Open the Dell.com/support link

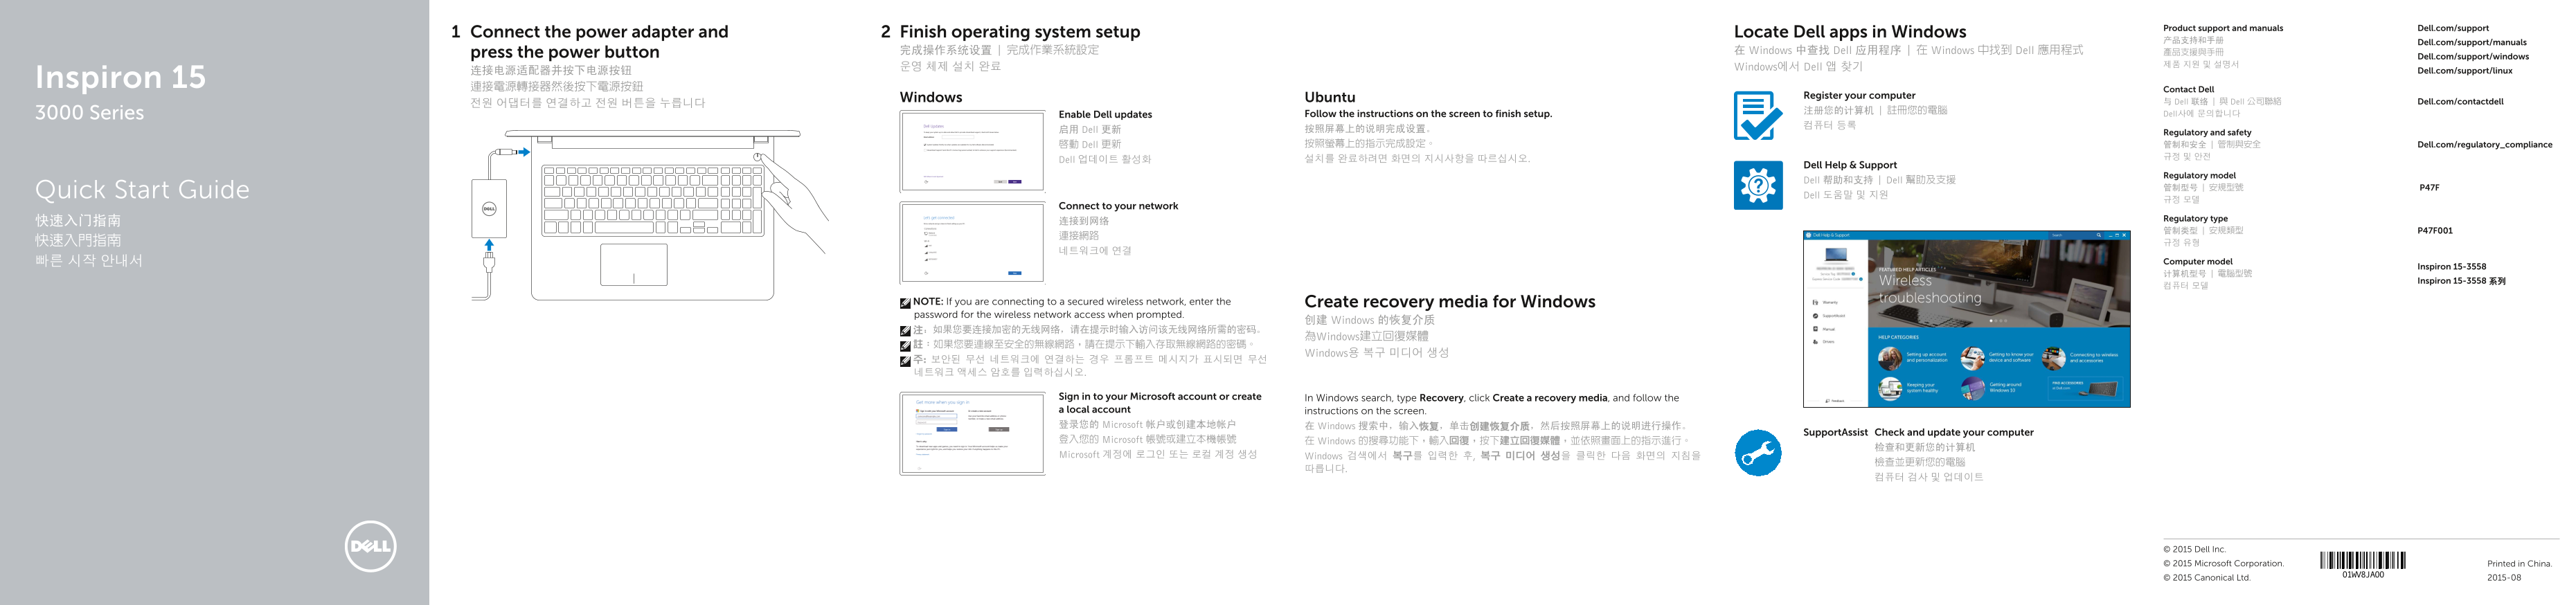click(2453, 28)
